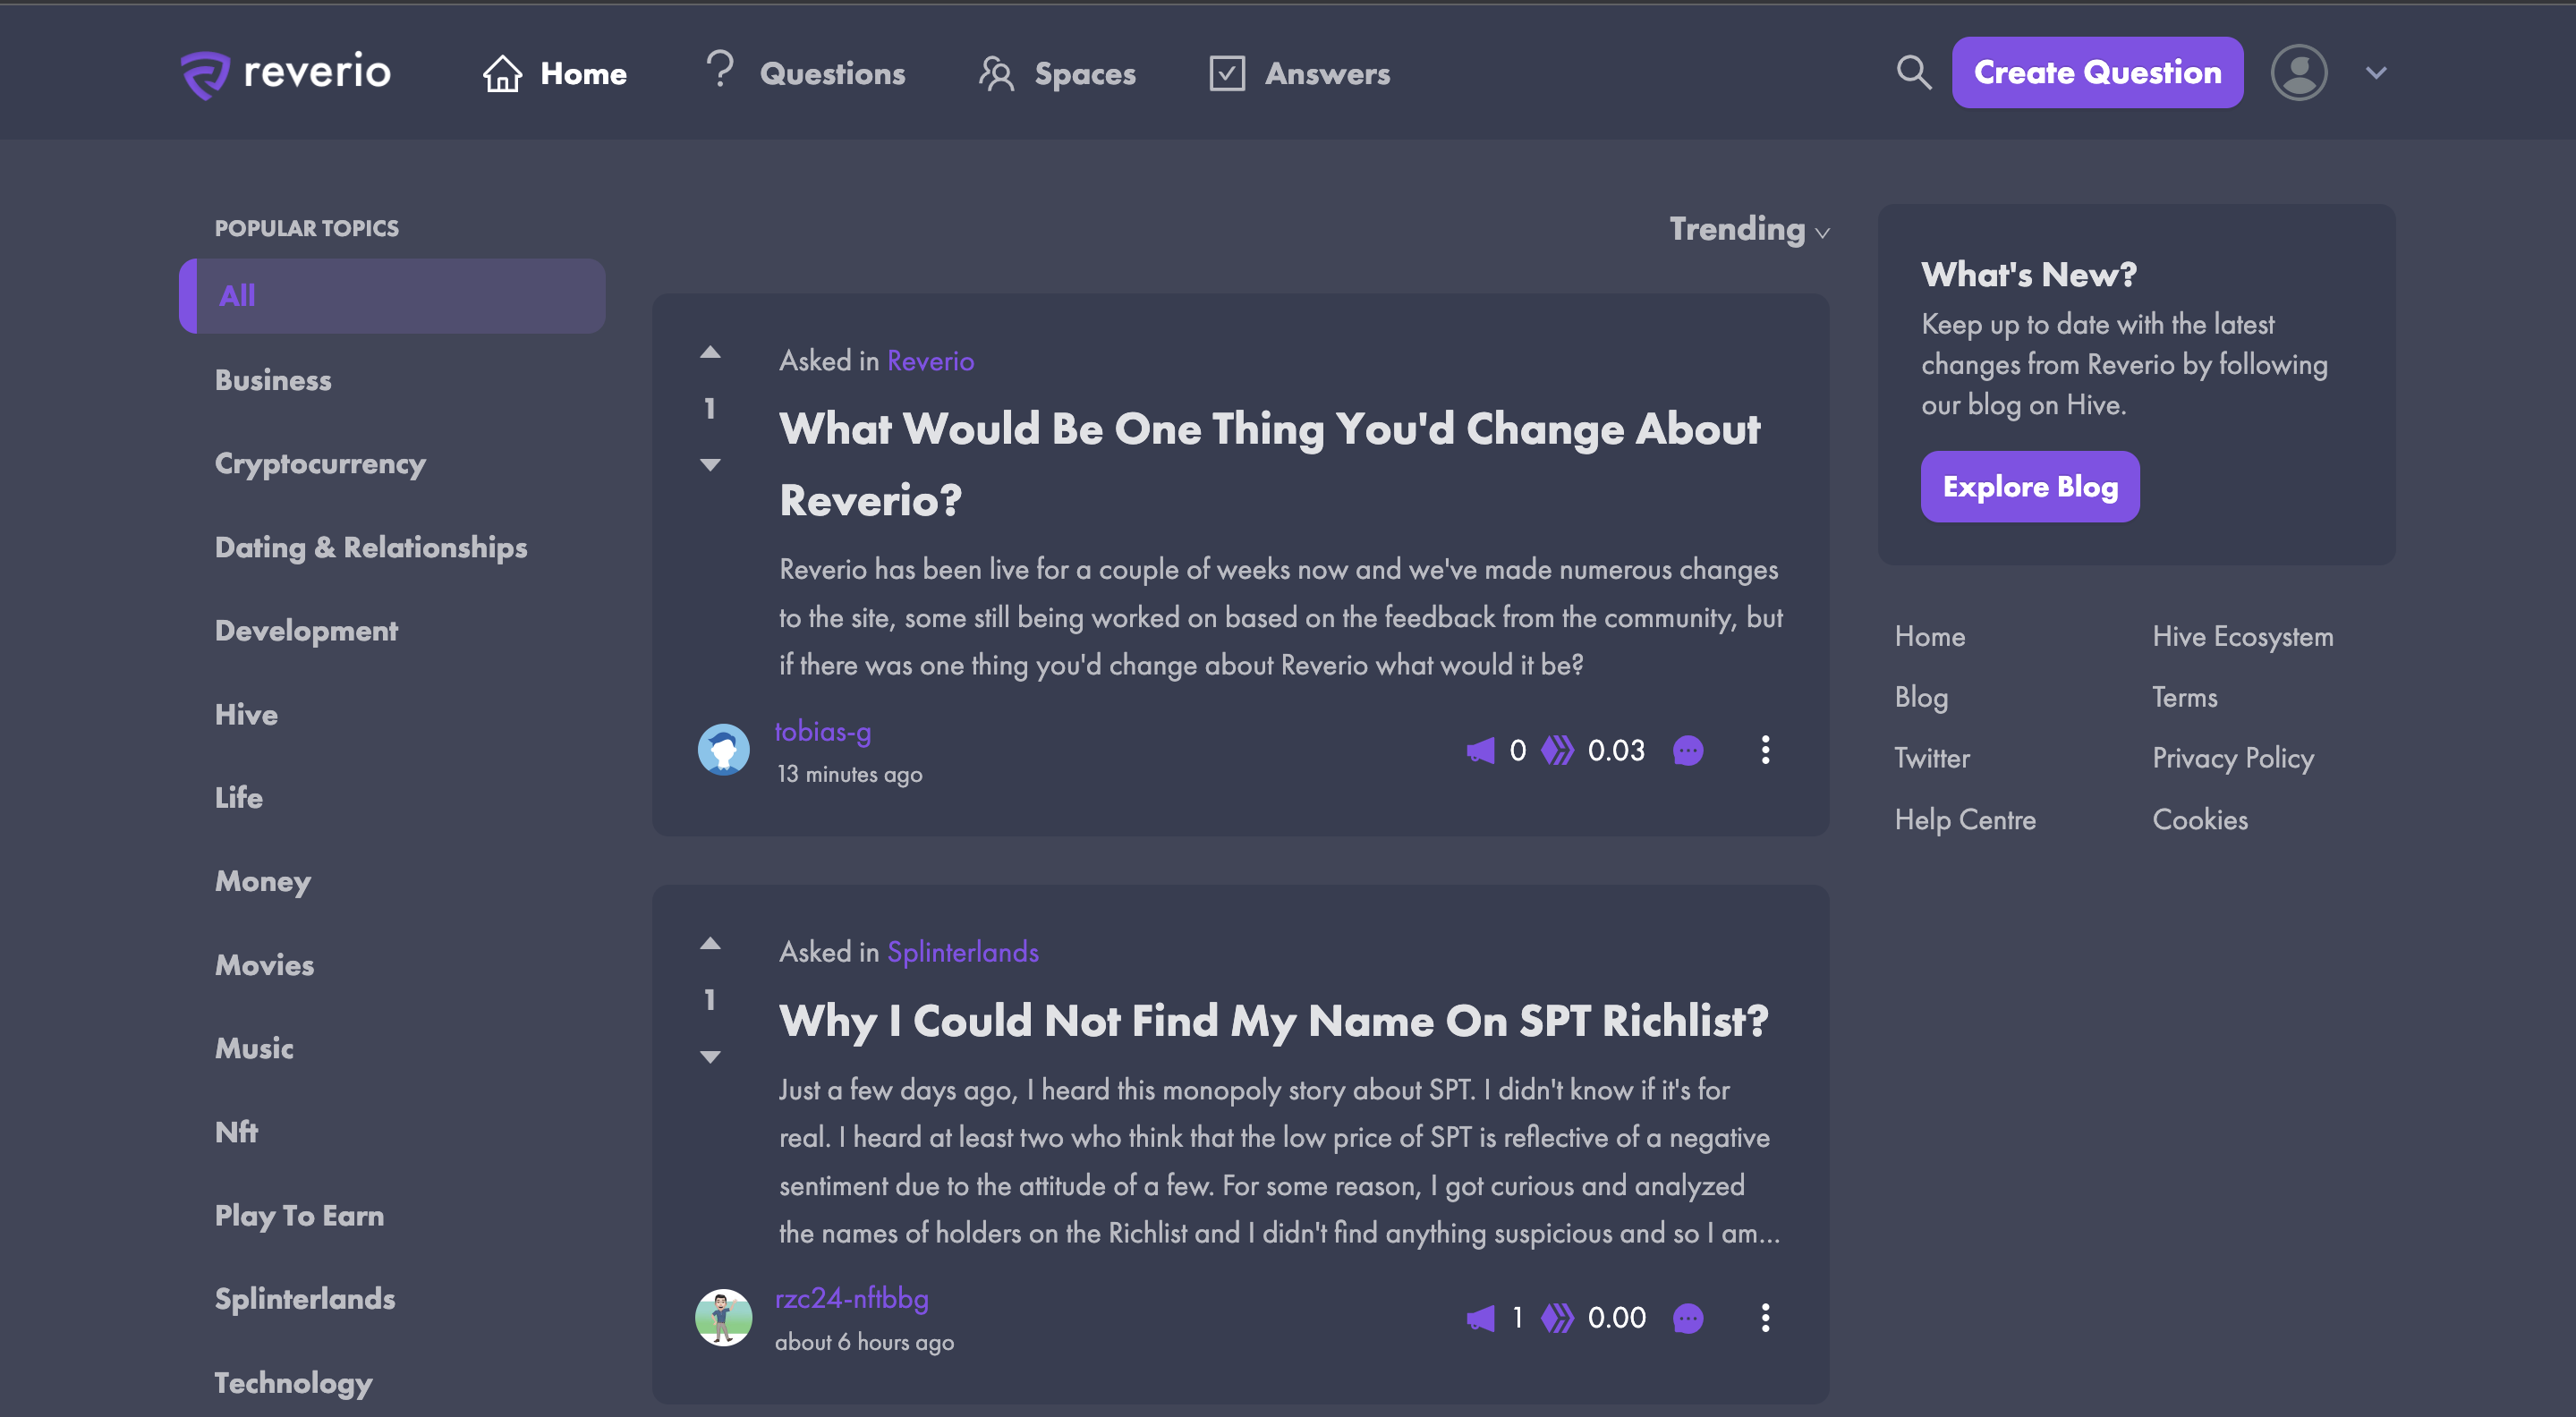
Task: Open the three-dot menu on tobias-g's post
Action: [1765, 750]
